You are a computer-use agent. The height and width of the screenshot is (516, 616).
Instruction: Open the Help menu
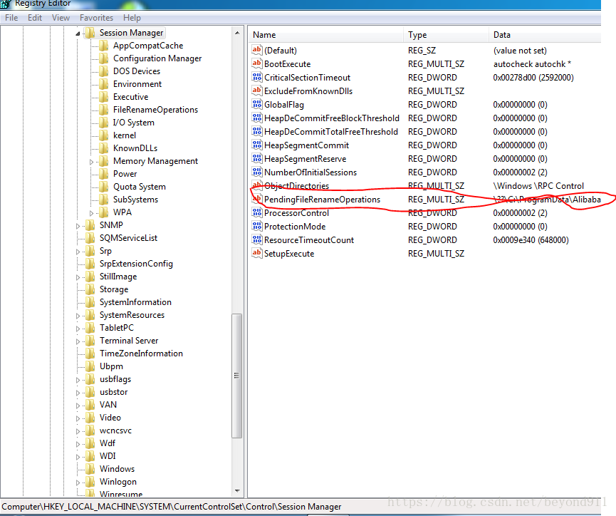(132, 18)
